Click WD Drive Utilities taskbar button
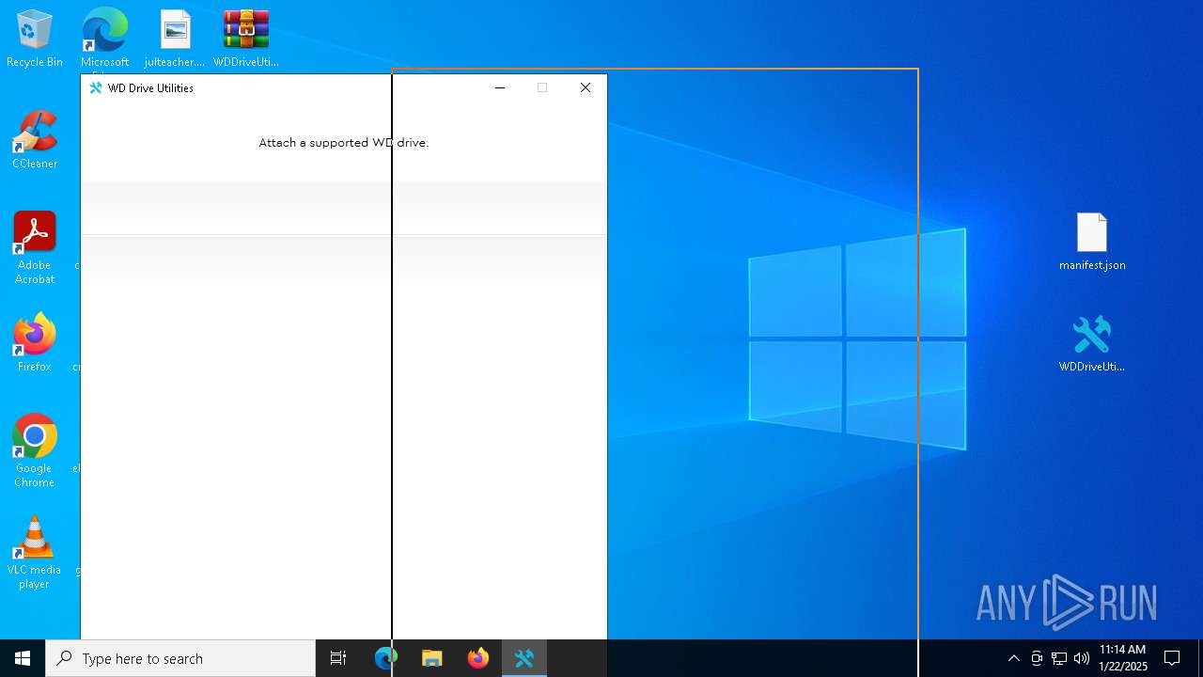 click(524, 658)
